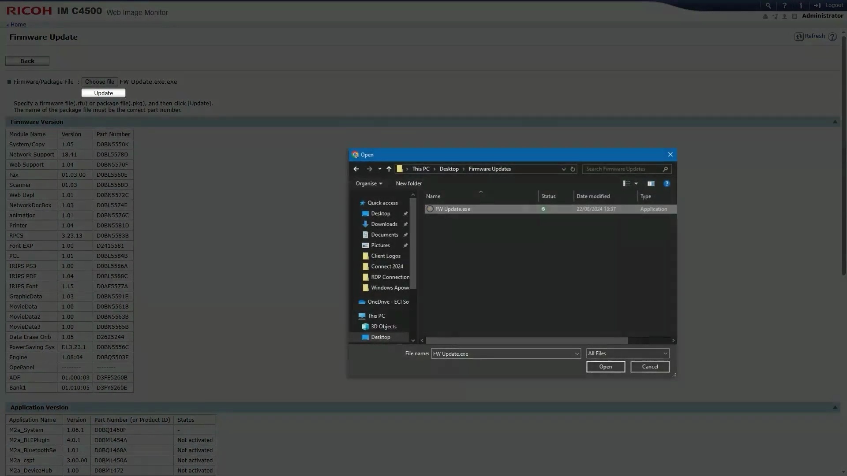Viewport: 847px width, 476px height.
Task: Click Firmware Updates in the address breadcrumb
Action: click(x=490, y=169)
